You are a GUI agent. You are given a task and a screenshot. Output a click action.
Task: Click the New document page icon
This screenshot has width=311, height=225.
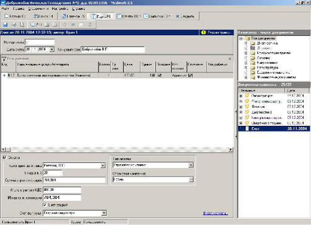click(6, 16)
